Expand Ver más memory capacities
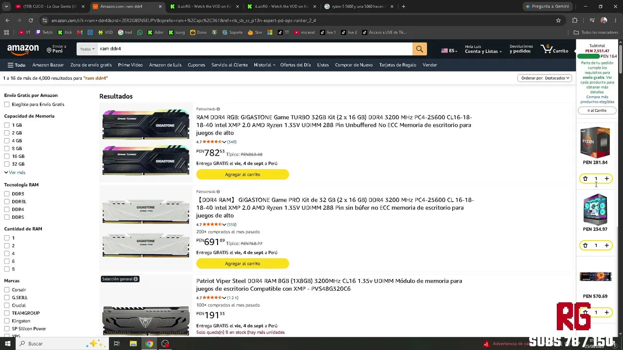The height and width of the screenshot is (350, 623). click(15, 173)
